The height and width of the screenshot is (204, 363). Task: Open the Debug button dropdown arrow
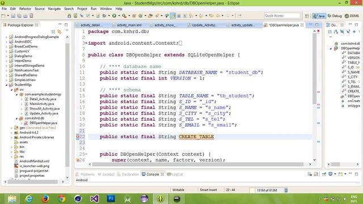click(109, 16)
